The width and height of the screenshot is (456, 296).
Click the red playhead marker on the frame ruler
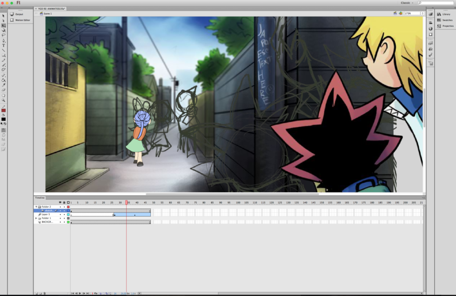[x=126, y=202]
